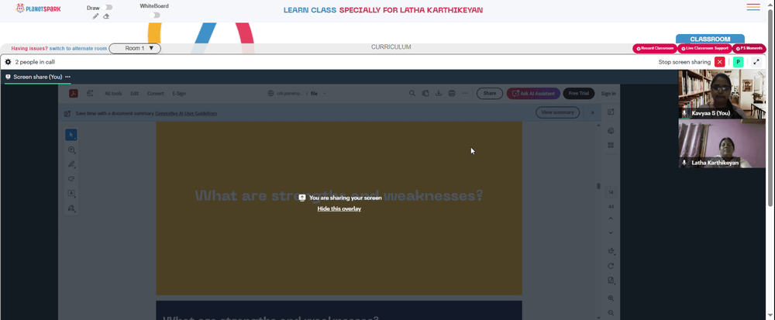775x320 pixels.
Task: Click the red stop screen sharing X
Action: pyautogui.click(x=720, y=62)
